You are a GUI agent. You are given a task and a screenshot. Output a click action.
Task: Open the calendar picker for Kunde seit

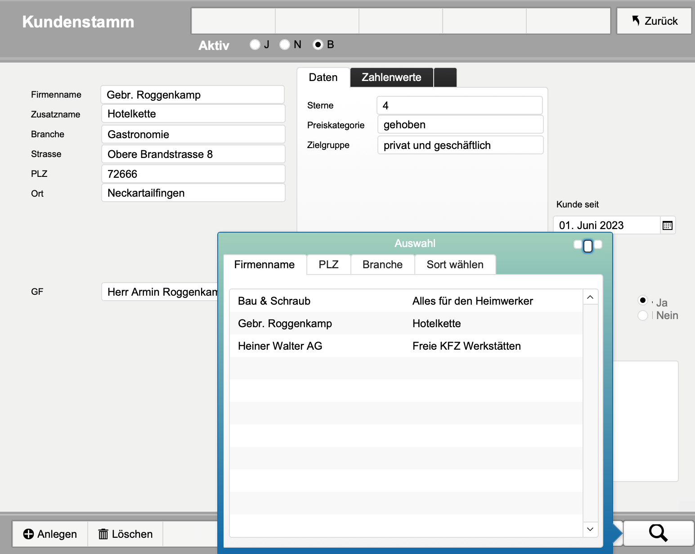pos(668,225)
